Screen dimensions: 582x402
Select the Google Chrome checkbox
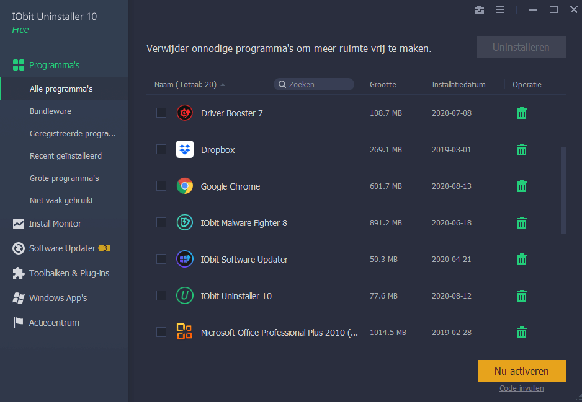[161, 186]
